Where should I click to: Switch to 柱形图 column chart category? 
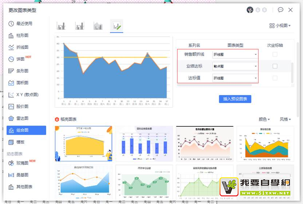(x=22, y=35)
